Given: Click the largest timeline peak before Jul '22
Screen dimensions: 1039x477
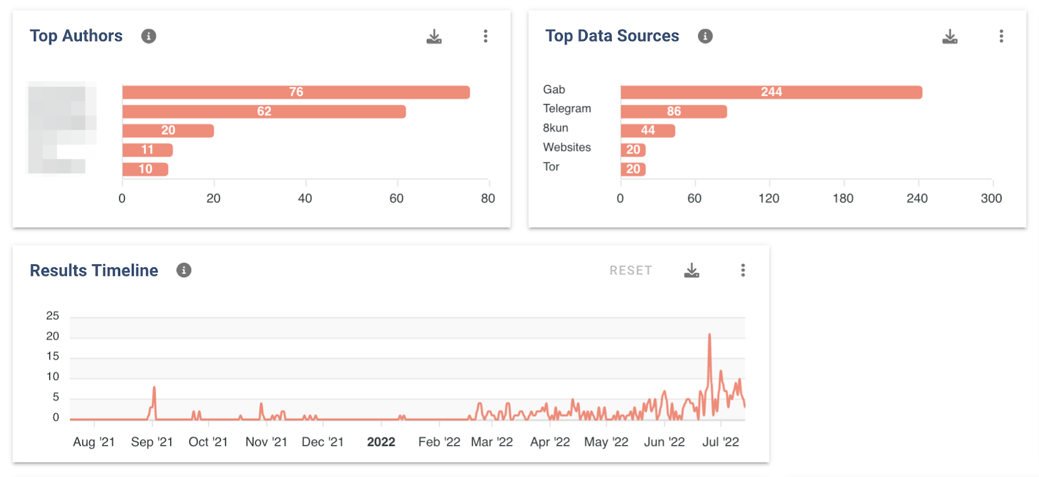Looking at the screenshot, I should [x=709, y=336].
